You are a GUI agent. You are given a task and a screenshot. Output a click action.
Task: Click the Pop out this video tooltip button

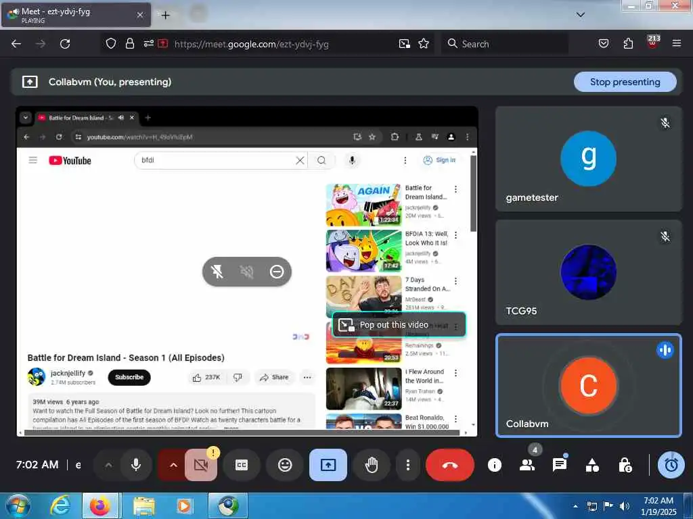pyautogui.click(x=399, y=325)
